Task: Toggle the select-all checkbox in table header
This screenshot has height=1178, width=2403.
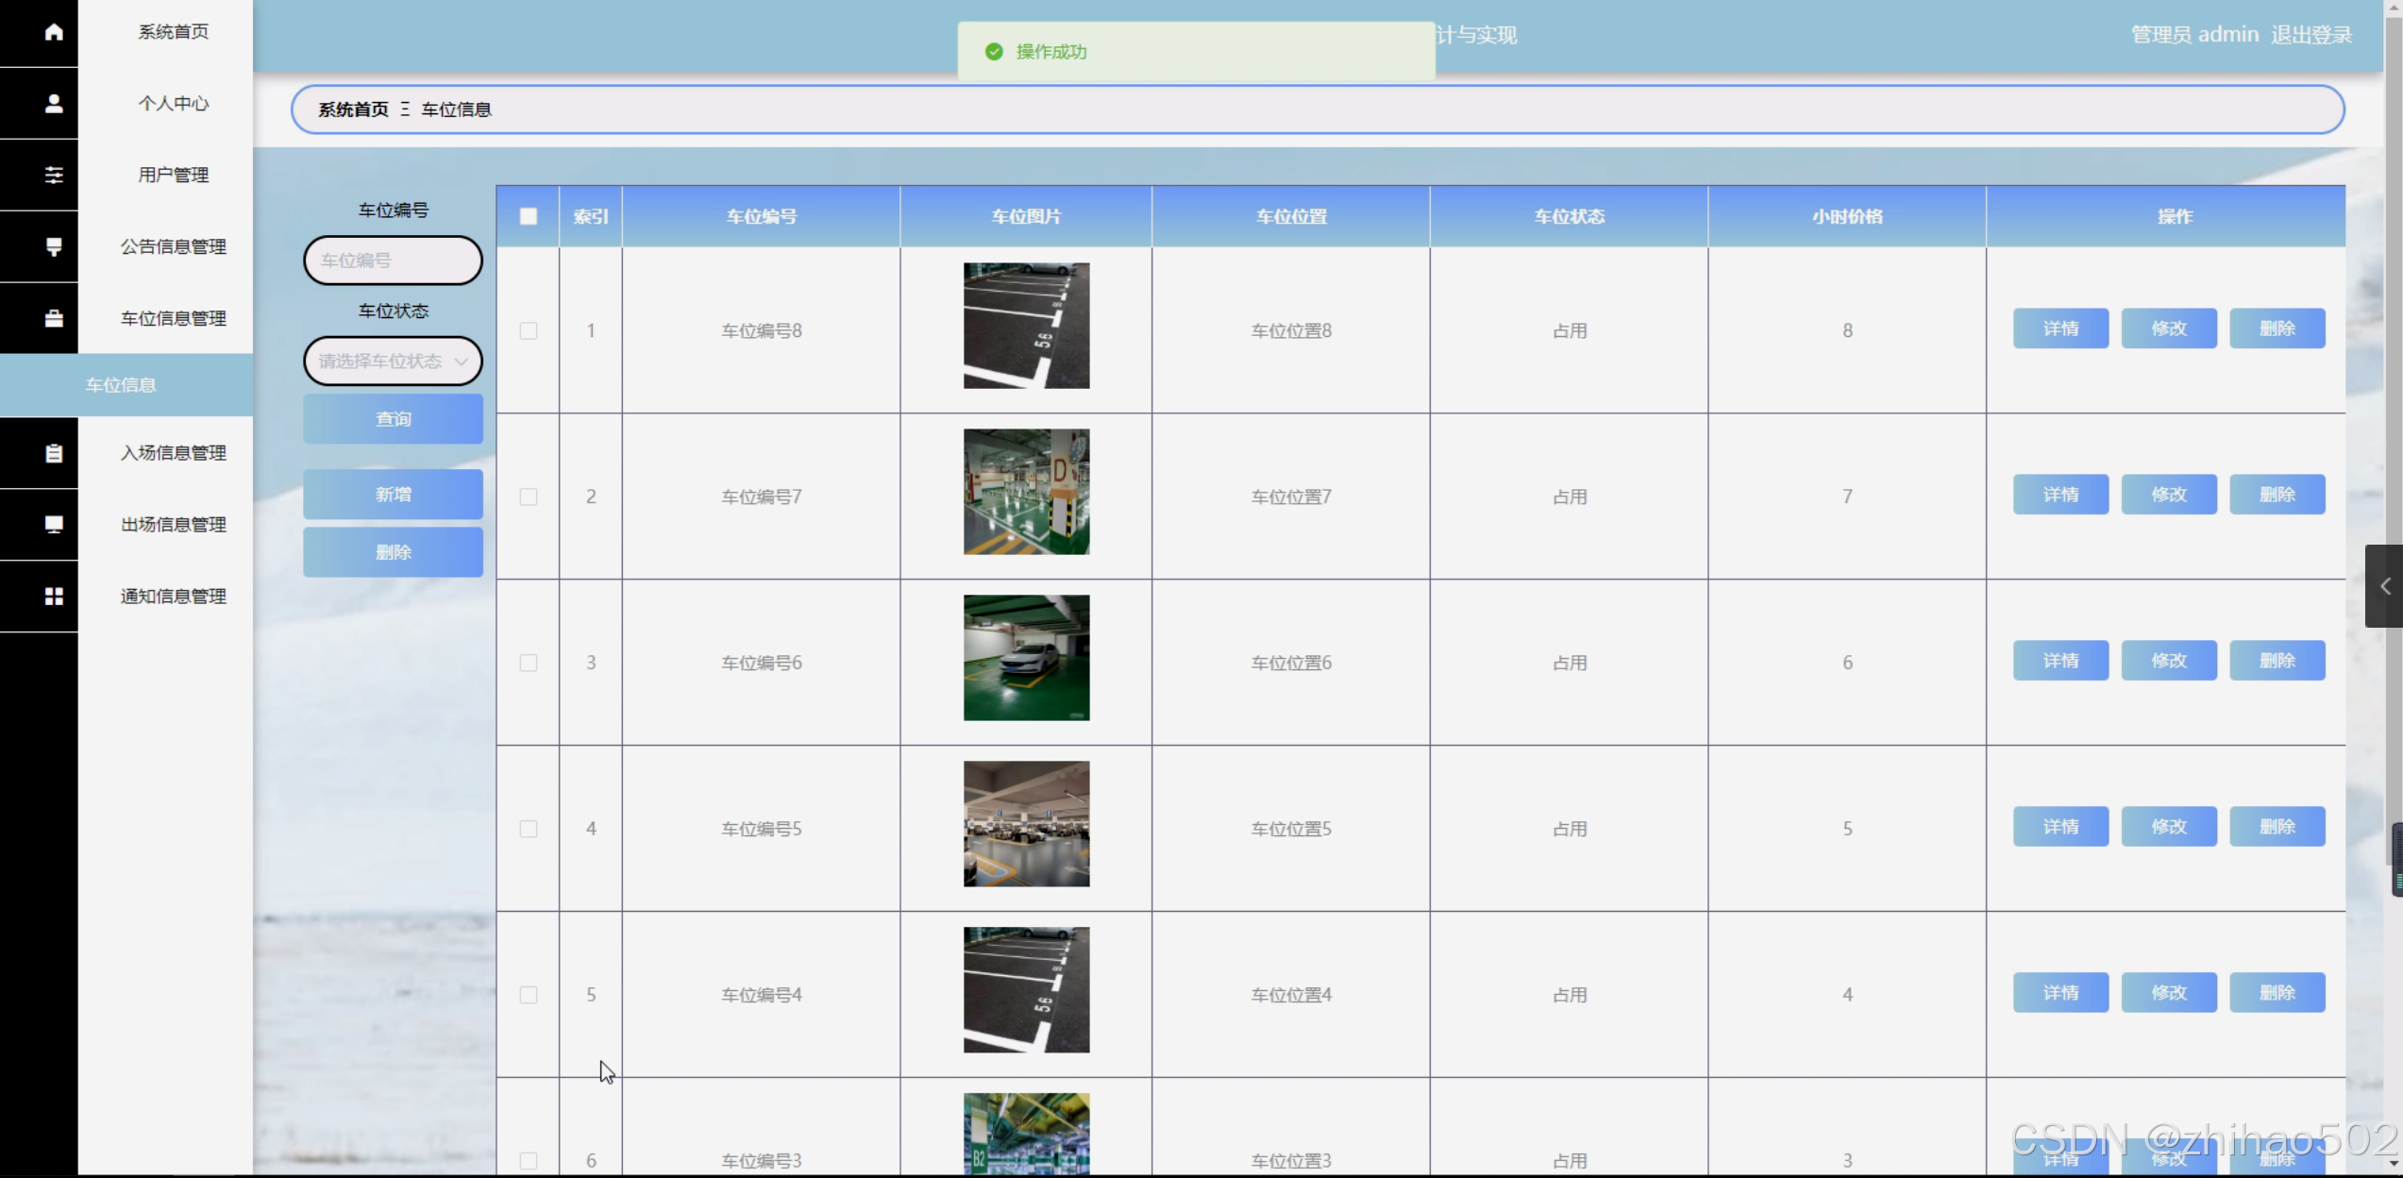Action: click(x=529, y=216)
